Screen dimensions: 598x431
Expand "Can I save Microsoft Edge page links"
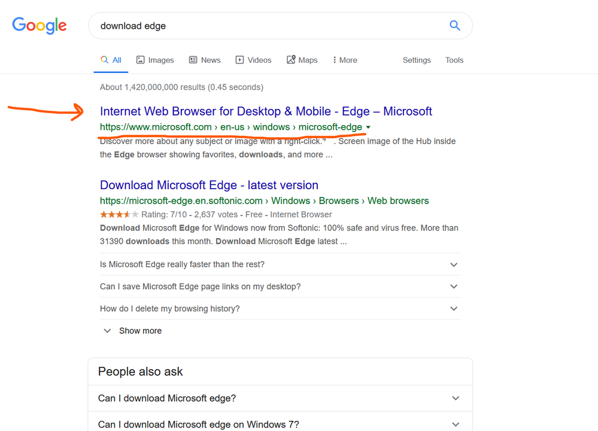coord(454,287)
